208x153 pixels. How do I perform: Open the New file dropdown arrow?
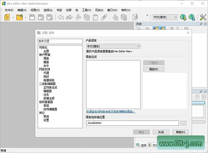[x=13, y=17]
